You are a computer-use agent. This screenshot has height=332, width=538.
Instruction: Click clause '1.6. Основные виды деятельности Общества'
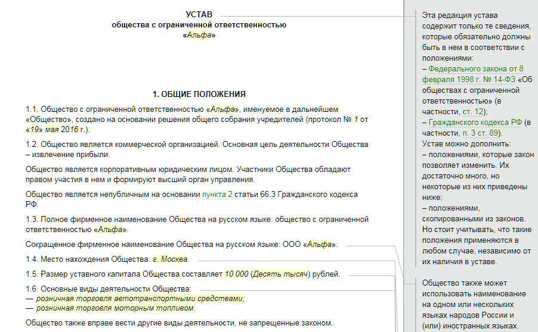coord(109,289)
